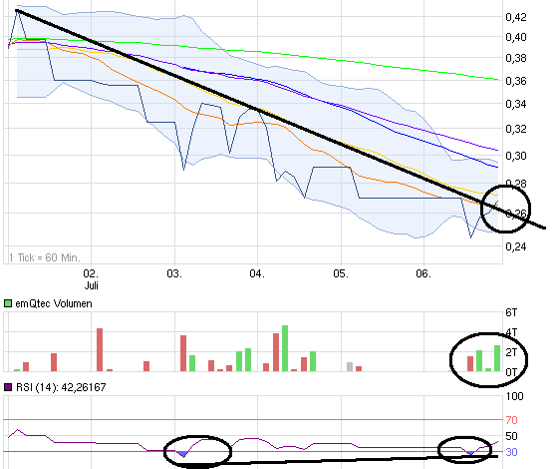Click the '1 Tick = 60 Min.' note
This screenshot has width=559, height=469.
coord(45,257)
